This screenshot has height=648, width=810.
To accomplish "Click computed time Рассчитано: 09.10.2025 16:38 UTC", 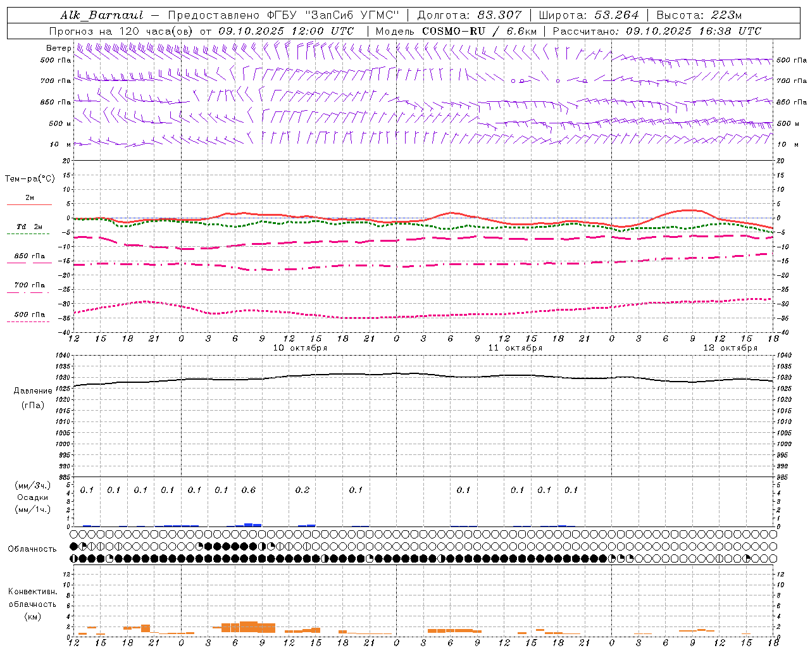I will pos(657,31).
